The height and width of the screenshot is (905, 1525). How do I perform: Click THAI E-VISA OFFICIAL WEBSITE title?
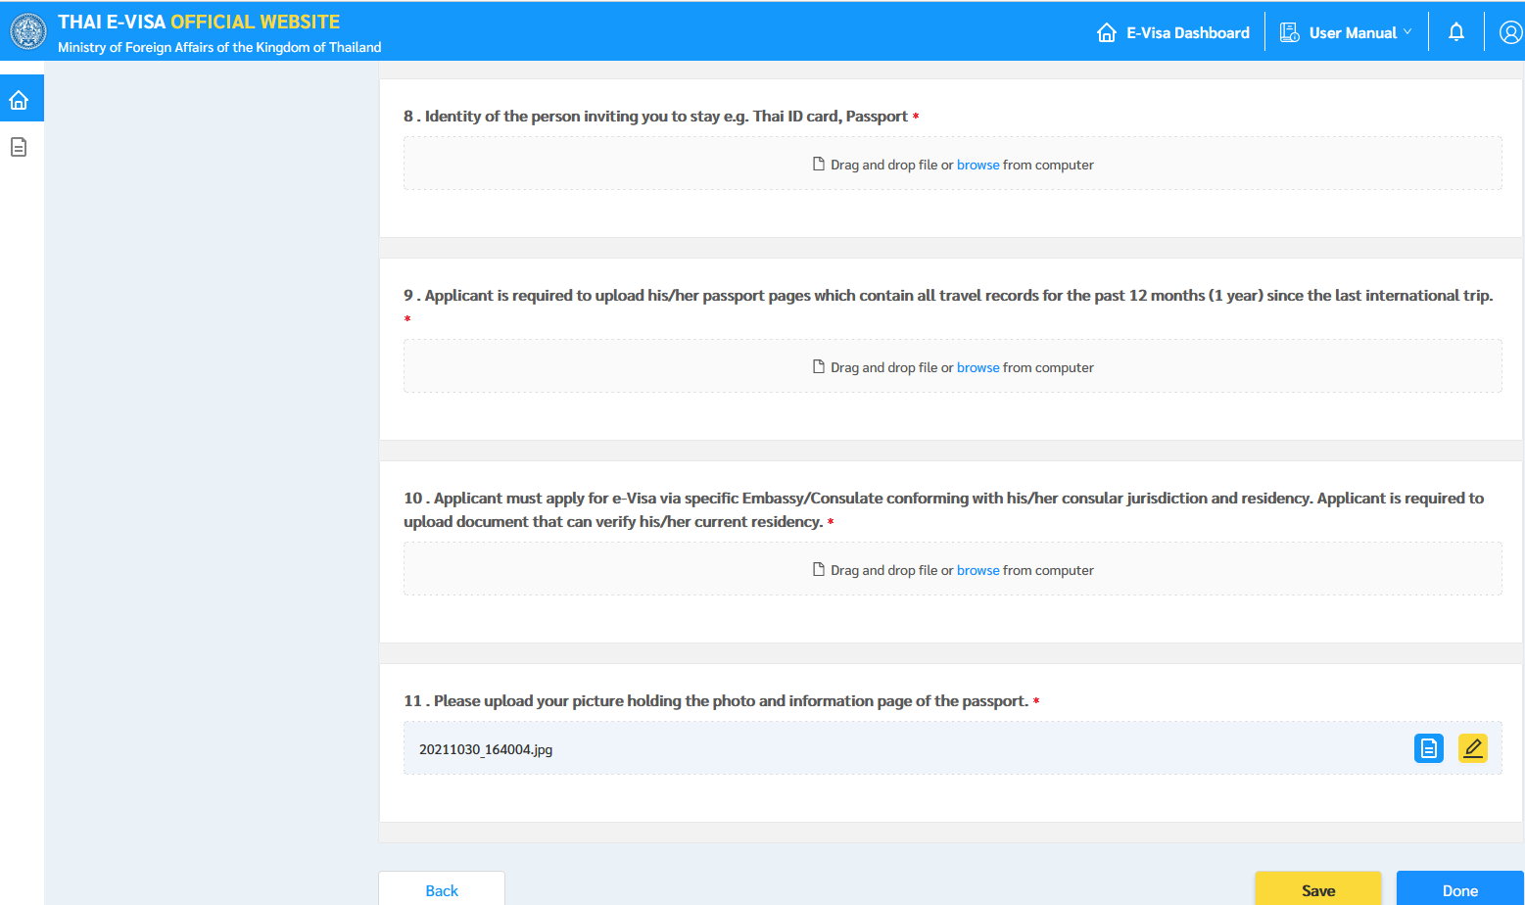(199, 22)
